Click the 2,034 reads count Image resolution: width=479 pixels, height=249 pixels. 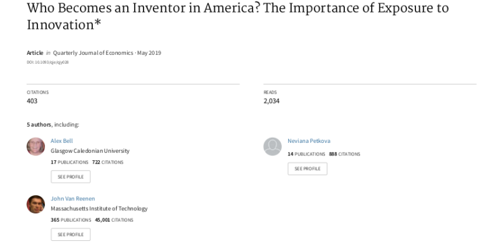click(271, 101)
